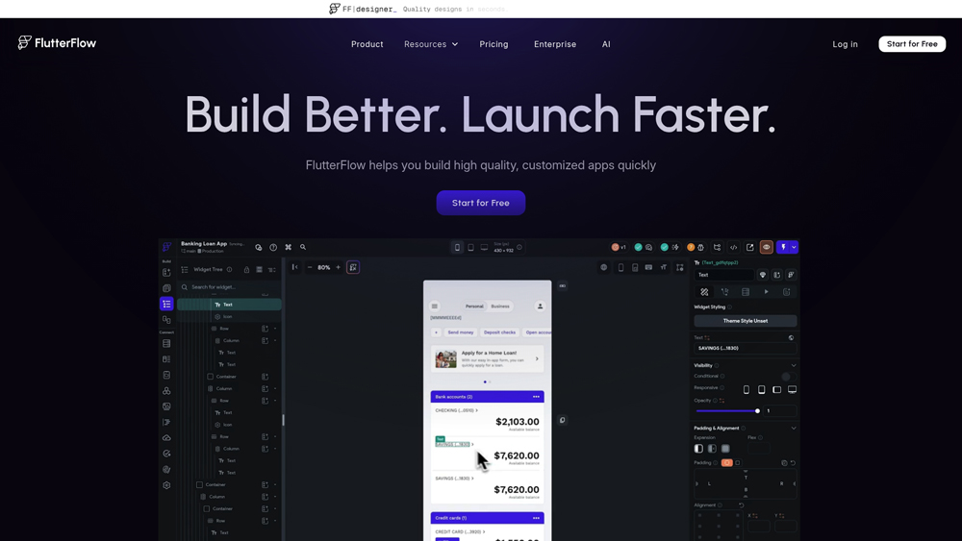Viewport: 962px width, 541px height.
Task: Open the settings gear in the left sidebar
Action: click(166, 485)
